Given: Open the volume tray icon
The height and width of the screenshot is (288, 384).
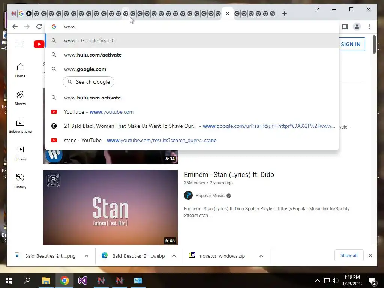Looking at the screenshot, I should tap(335, 280).
